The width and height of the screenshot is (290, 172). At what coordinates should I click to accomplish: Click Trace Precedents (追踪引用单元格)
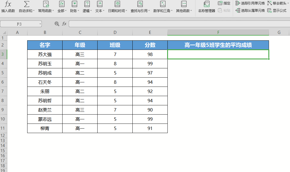click(250, 3)
